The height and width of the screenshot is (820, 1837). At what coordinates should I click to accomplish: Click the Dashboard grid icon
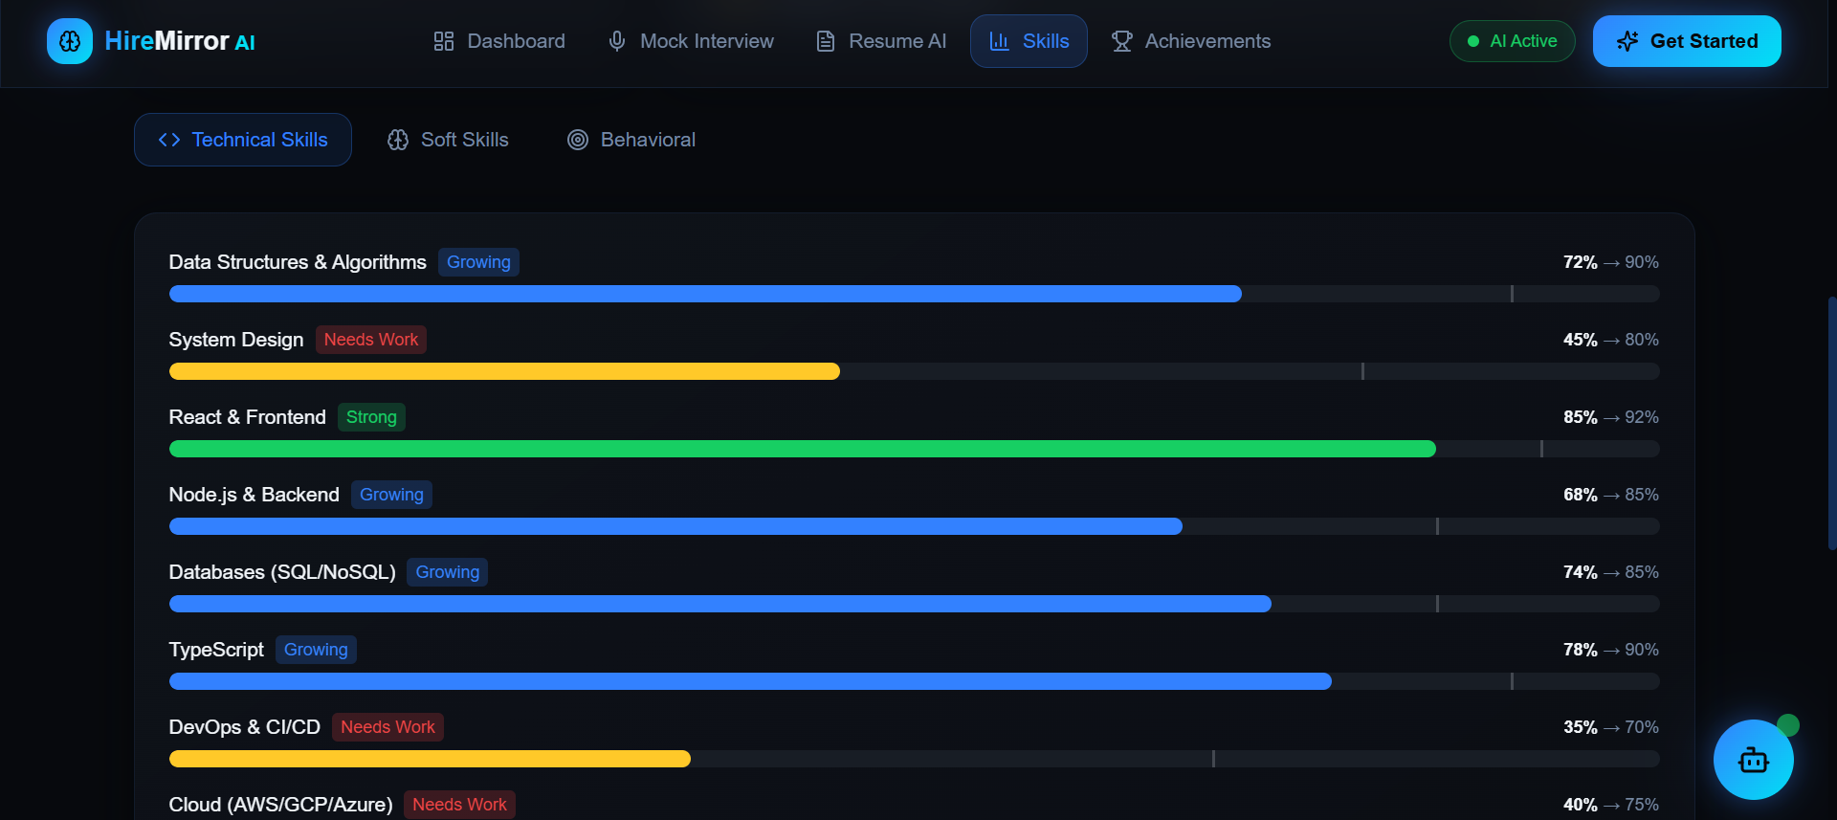tap(444, 41)
